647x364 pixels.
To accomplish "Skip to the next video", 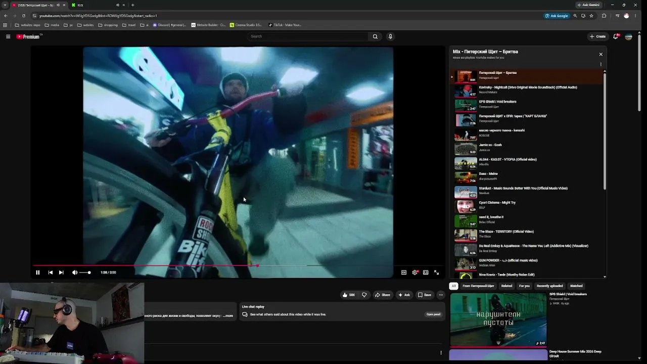I will [61, 272].
